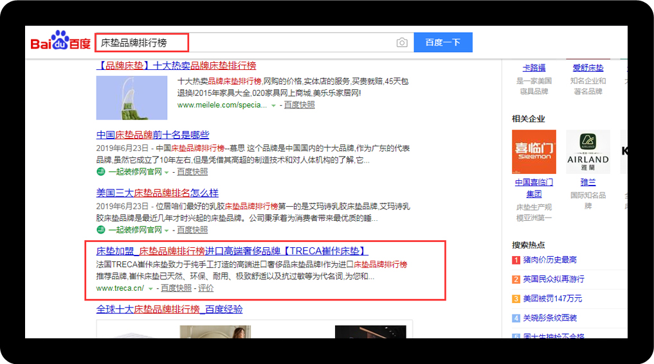
Task: Open 百度快照 for the meilele result
Action: (x=300, y=105)
